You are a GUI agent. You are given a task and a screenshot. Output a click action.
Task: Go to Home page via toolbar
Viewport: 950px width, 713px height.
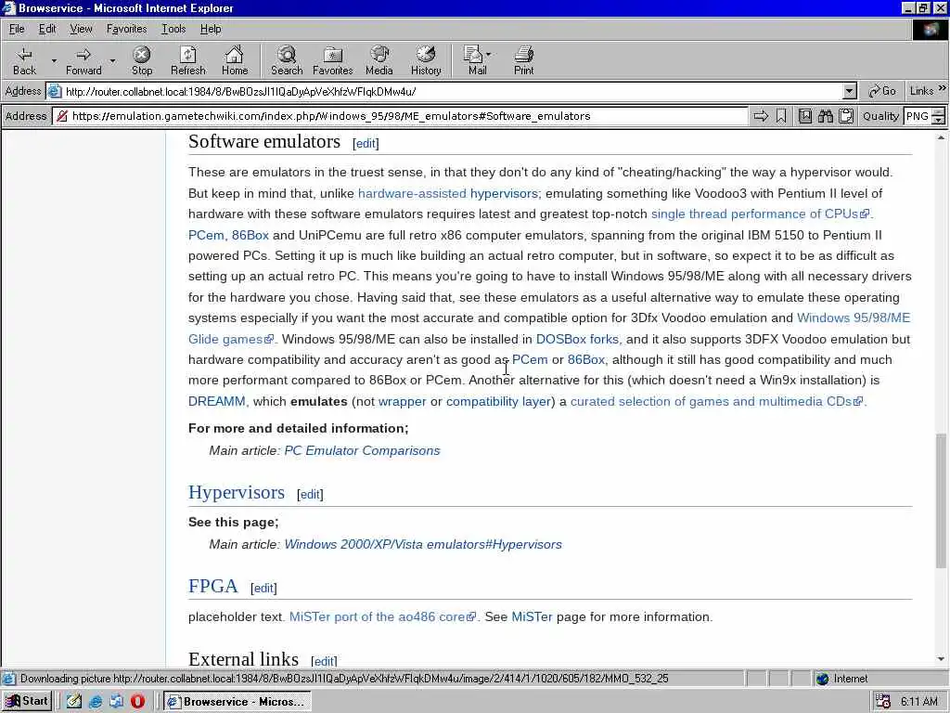tap(235, 60)
